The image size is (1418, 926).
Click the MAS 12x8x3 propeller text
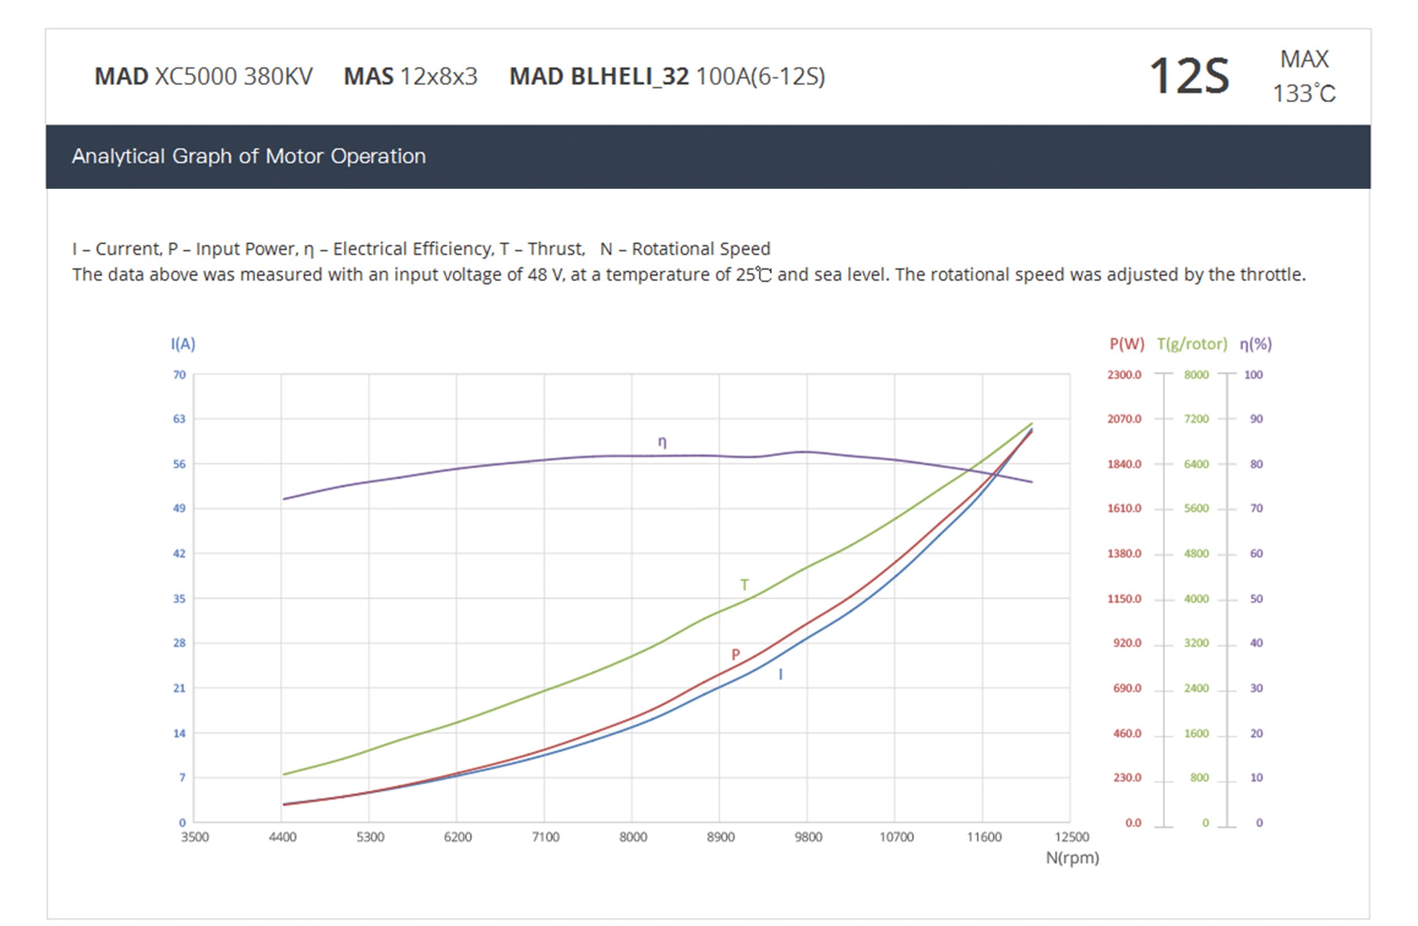pos(411,76)
